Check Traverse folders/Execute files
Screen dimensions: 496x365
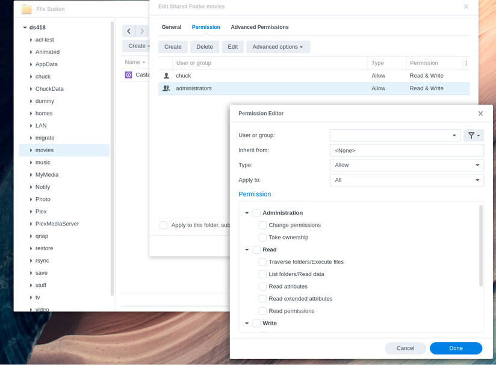[x=262, y=262]
